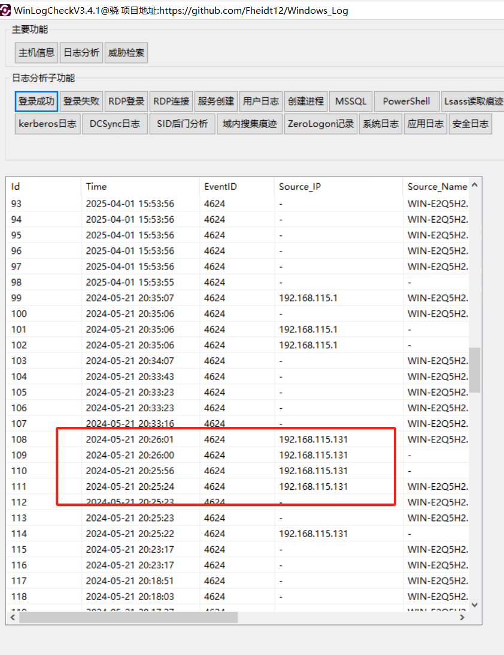Open 应用日志
This screenshot has width=504, height=655.
(x=426, y=124)
